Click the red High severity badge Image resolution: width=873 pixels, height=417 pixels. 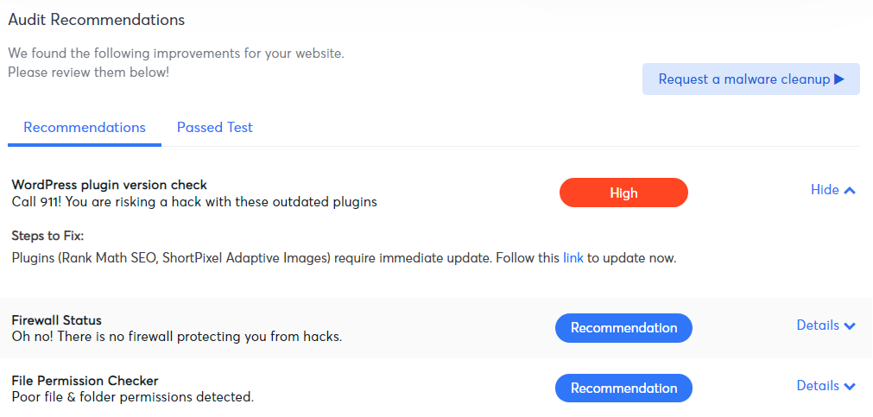(x=623, y=193)
